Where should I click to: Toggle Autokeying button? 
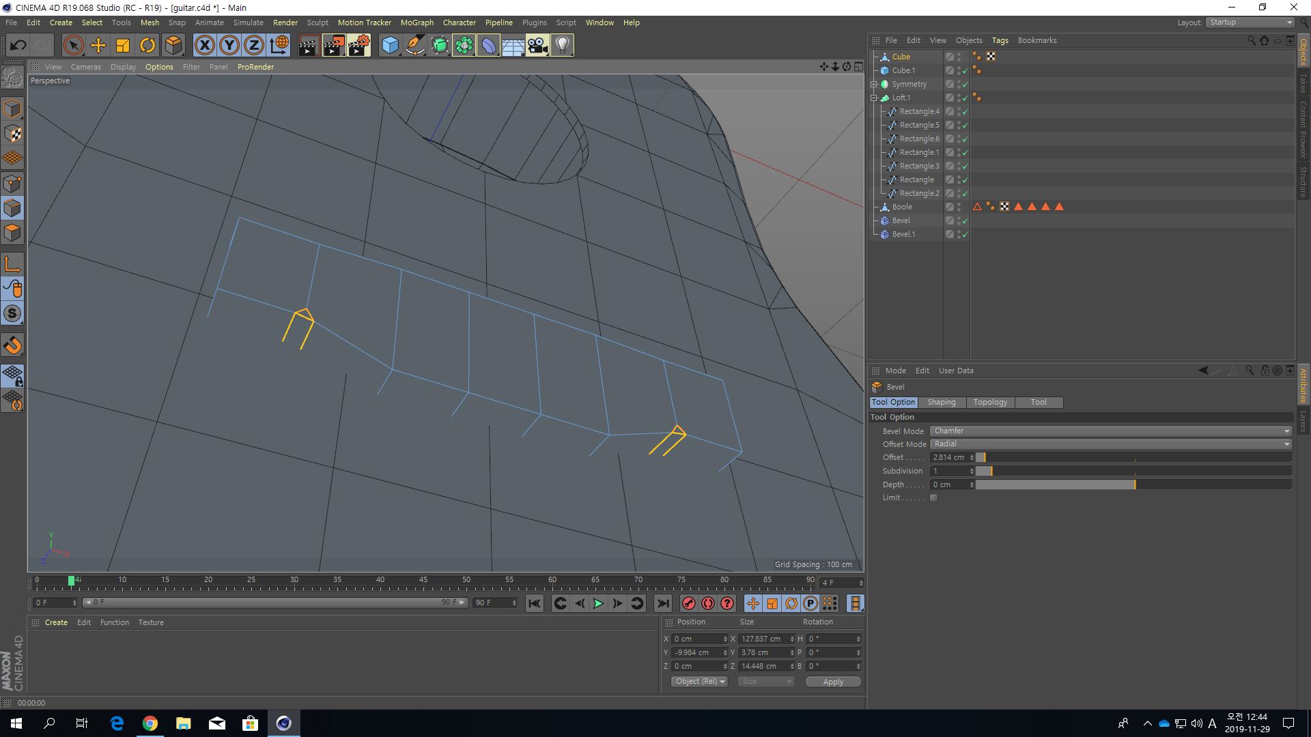pyautogui.click(x=708, y=603)
